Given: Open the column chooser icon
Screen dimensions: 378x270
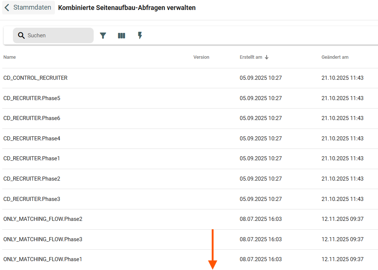Looking at the screenshot, I should (121, 35).
